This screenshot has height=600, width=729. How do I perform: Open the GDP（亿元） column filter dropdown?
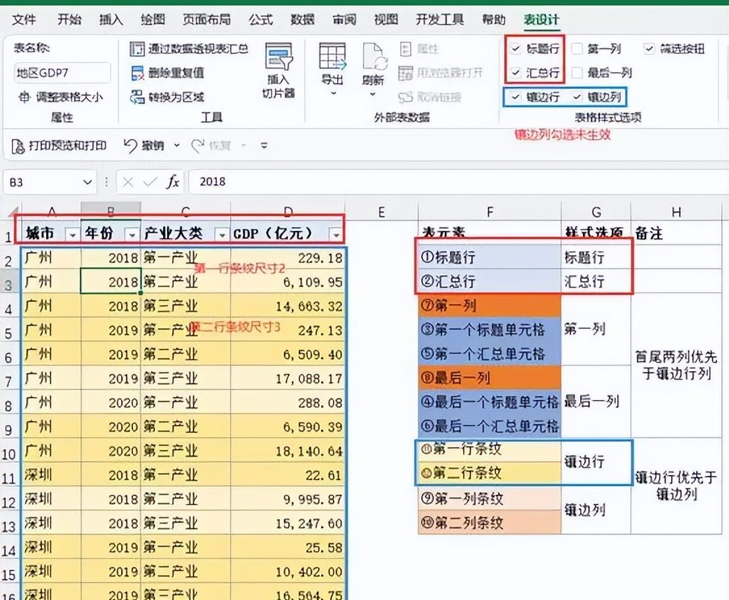click(336, 235)
